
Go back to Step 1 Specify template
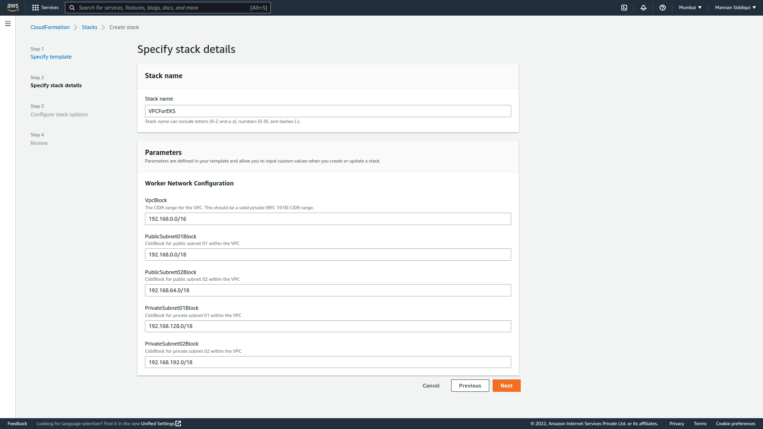point(51,56)
